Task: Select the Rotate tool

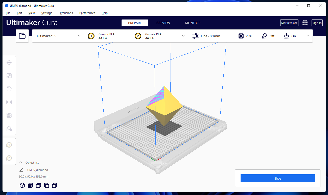Action: pos(9,89)
